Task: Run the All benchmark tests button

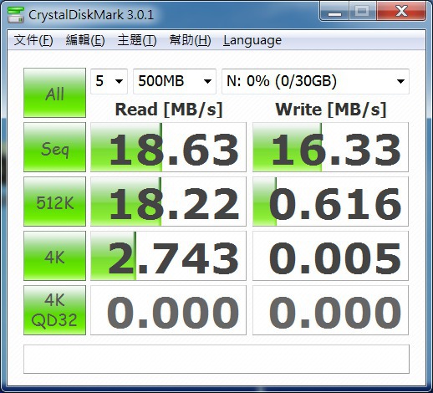Action: (x=54, y=93)
